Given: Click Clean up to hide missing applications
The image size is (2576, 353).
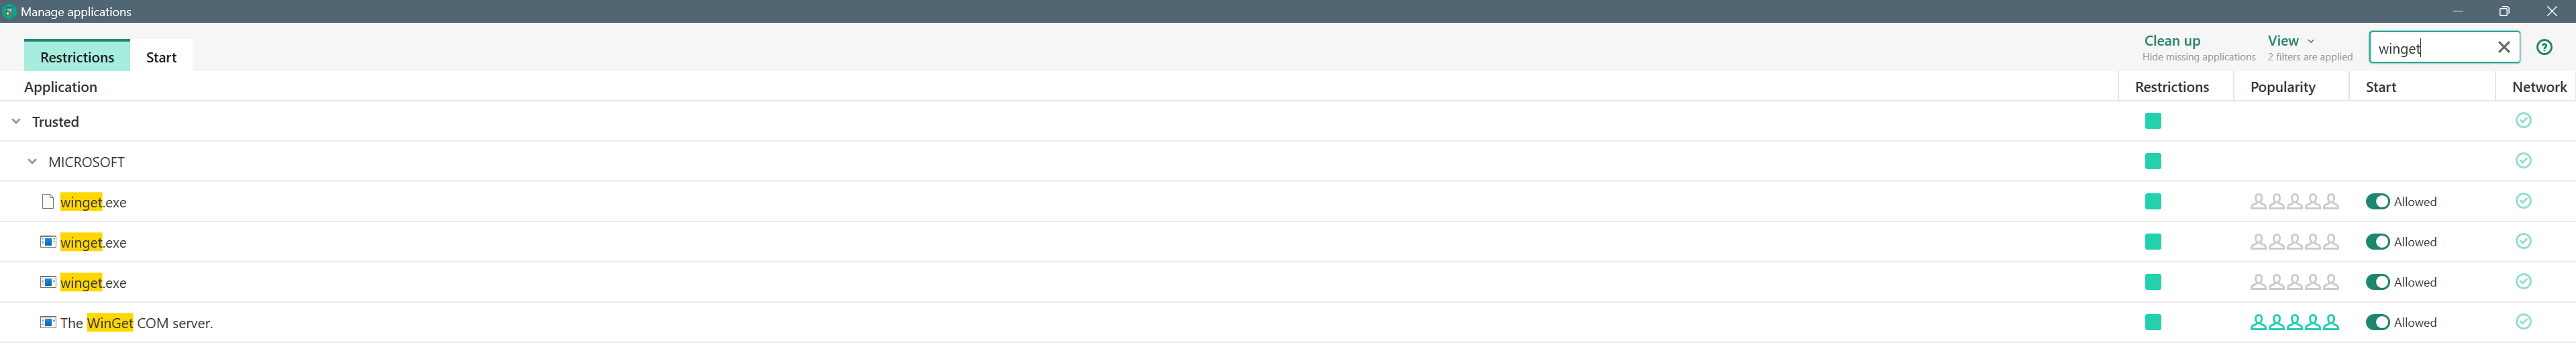Looking at the screenshot, I should click(2172, 41).
